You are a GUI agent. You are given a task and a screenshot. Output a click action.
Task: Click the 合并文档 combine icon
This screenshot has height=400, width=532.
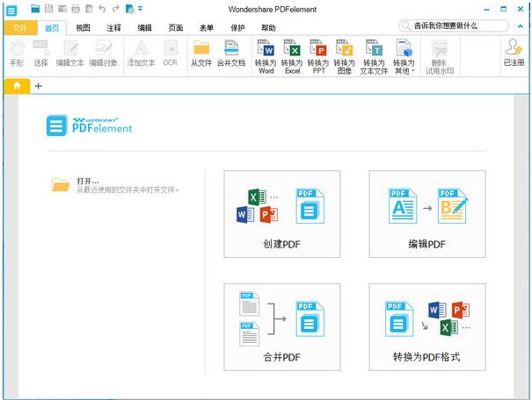pos(231,54)
